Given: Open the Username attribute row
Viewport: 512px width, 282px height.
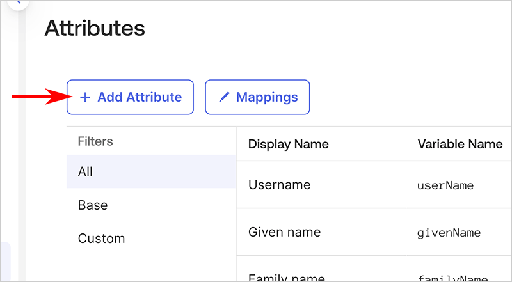Looking at the screenshot, I should coord(279,185).
